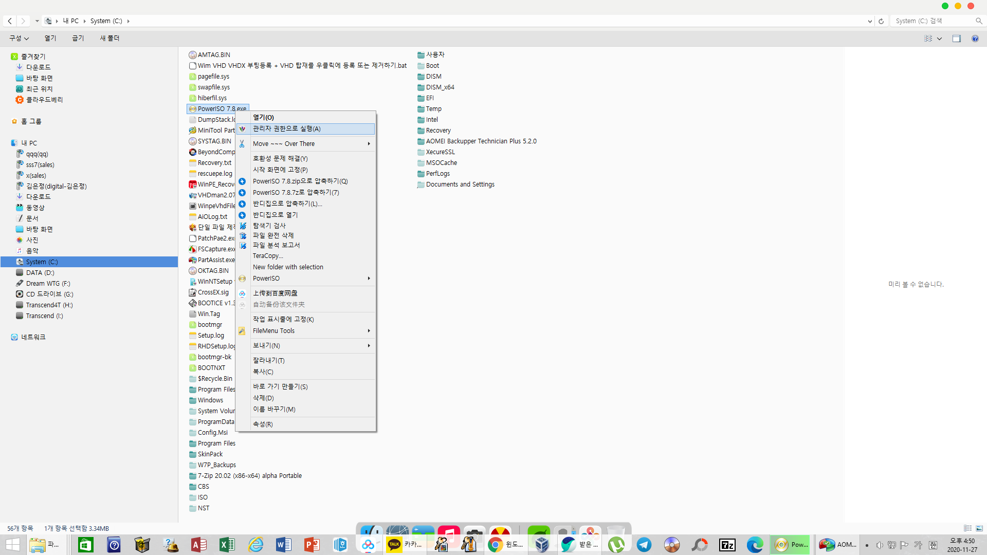Launch Word from the taskbar
Viewport: 987px width, 555px height.
click(283, 545)
